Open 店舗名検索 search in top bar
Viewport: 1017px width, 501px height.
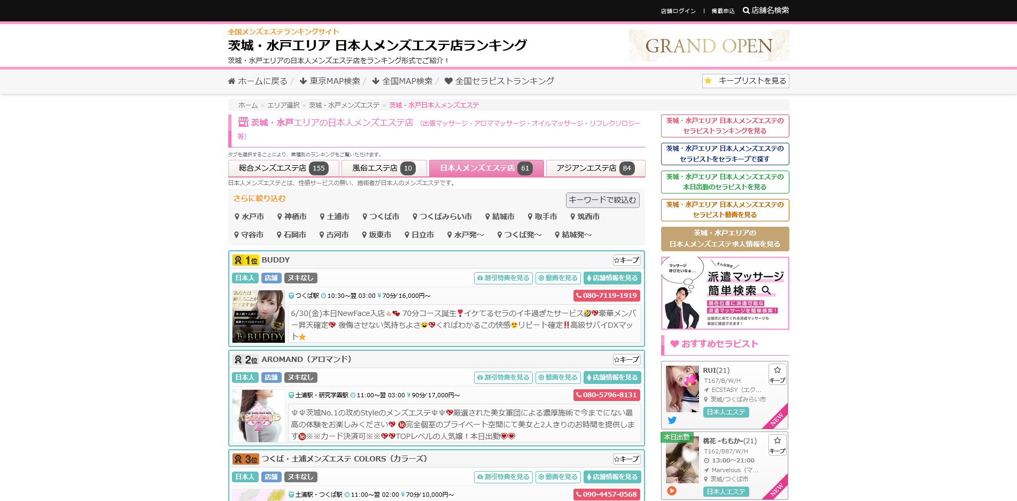click(766, 10)
